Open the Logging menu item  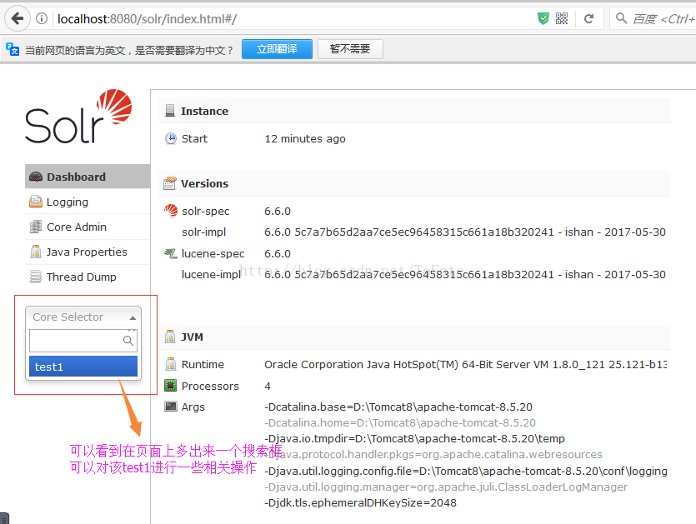click(88, 202)
